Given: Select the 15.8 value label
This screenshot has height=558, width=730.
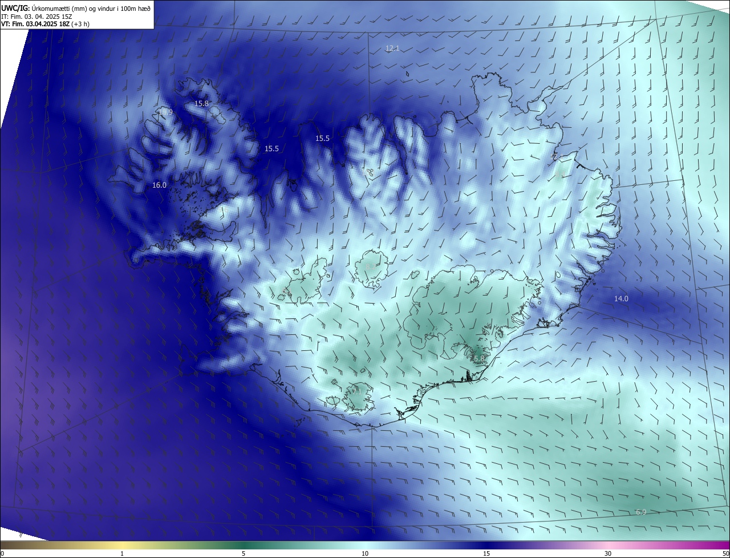Looking at the screenshot, I should (201, 103).
